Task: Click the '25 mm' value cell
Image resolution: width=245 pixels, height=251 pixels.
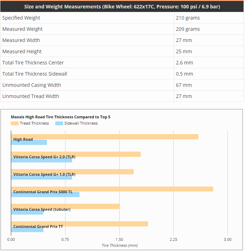Action: tap(209, 51)
